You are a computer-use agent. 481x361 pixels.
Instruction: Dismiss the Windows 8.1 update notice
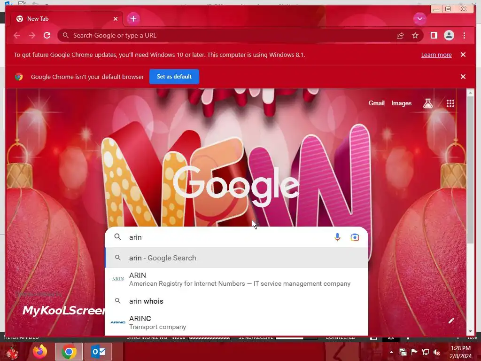(x=463, y=55)
